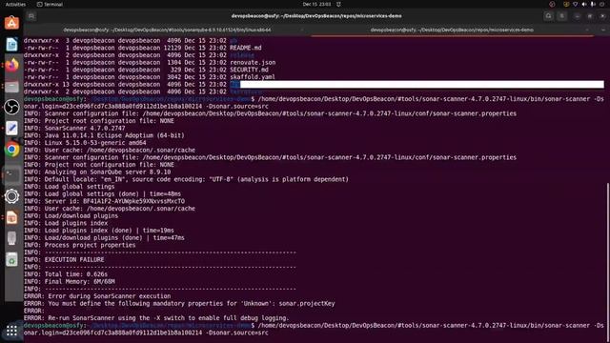Open Ubuntu Software from the dock
Screen dimensions: 610x343
(x=11, y=23)
